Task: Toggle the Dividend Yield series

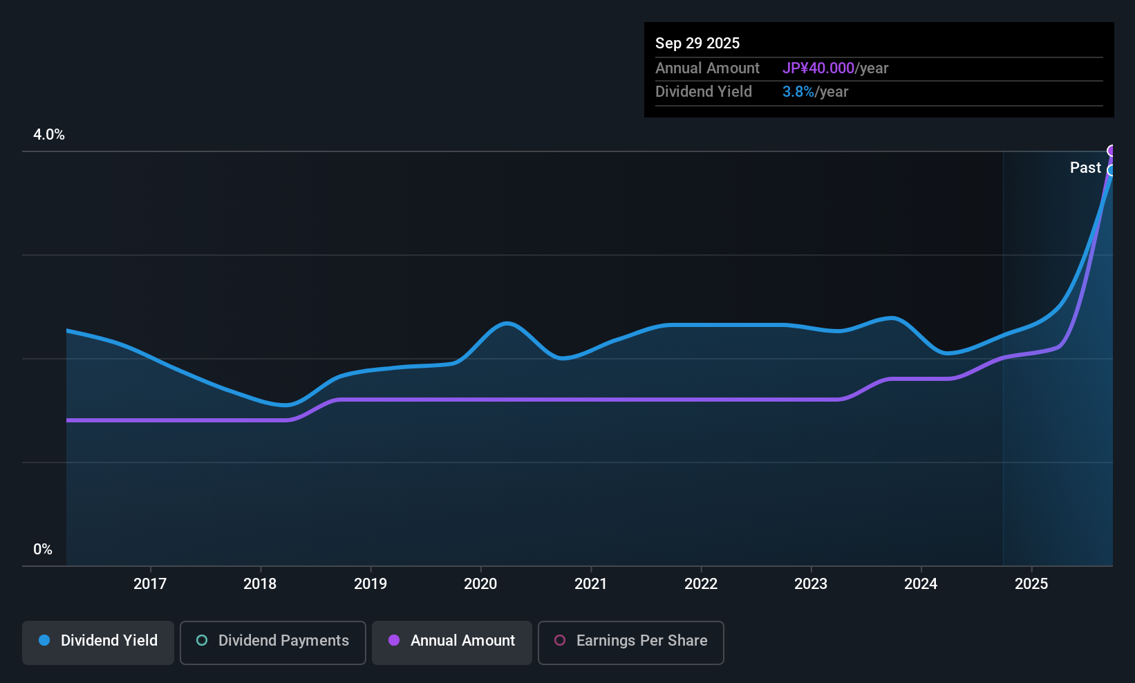Action: click(x=98, y=642)
